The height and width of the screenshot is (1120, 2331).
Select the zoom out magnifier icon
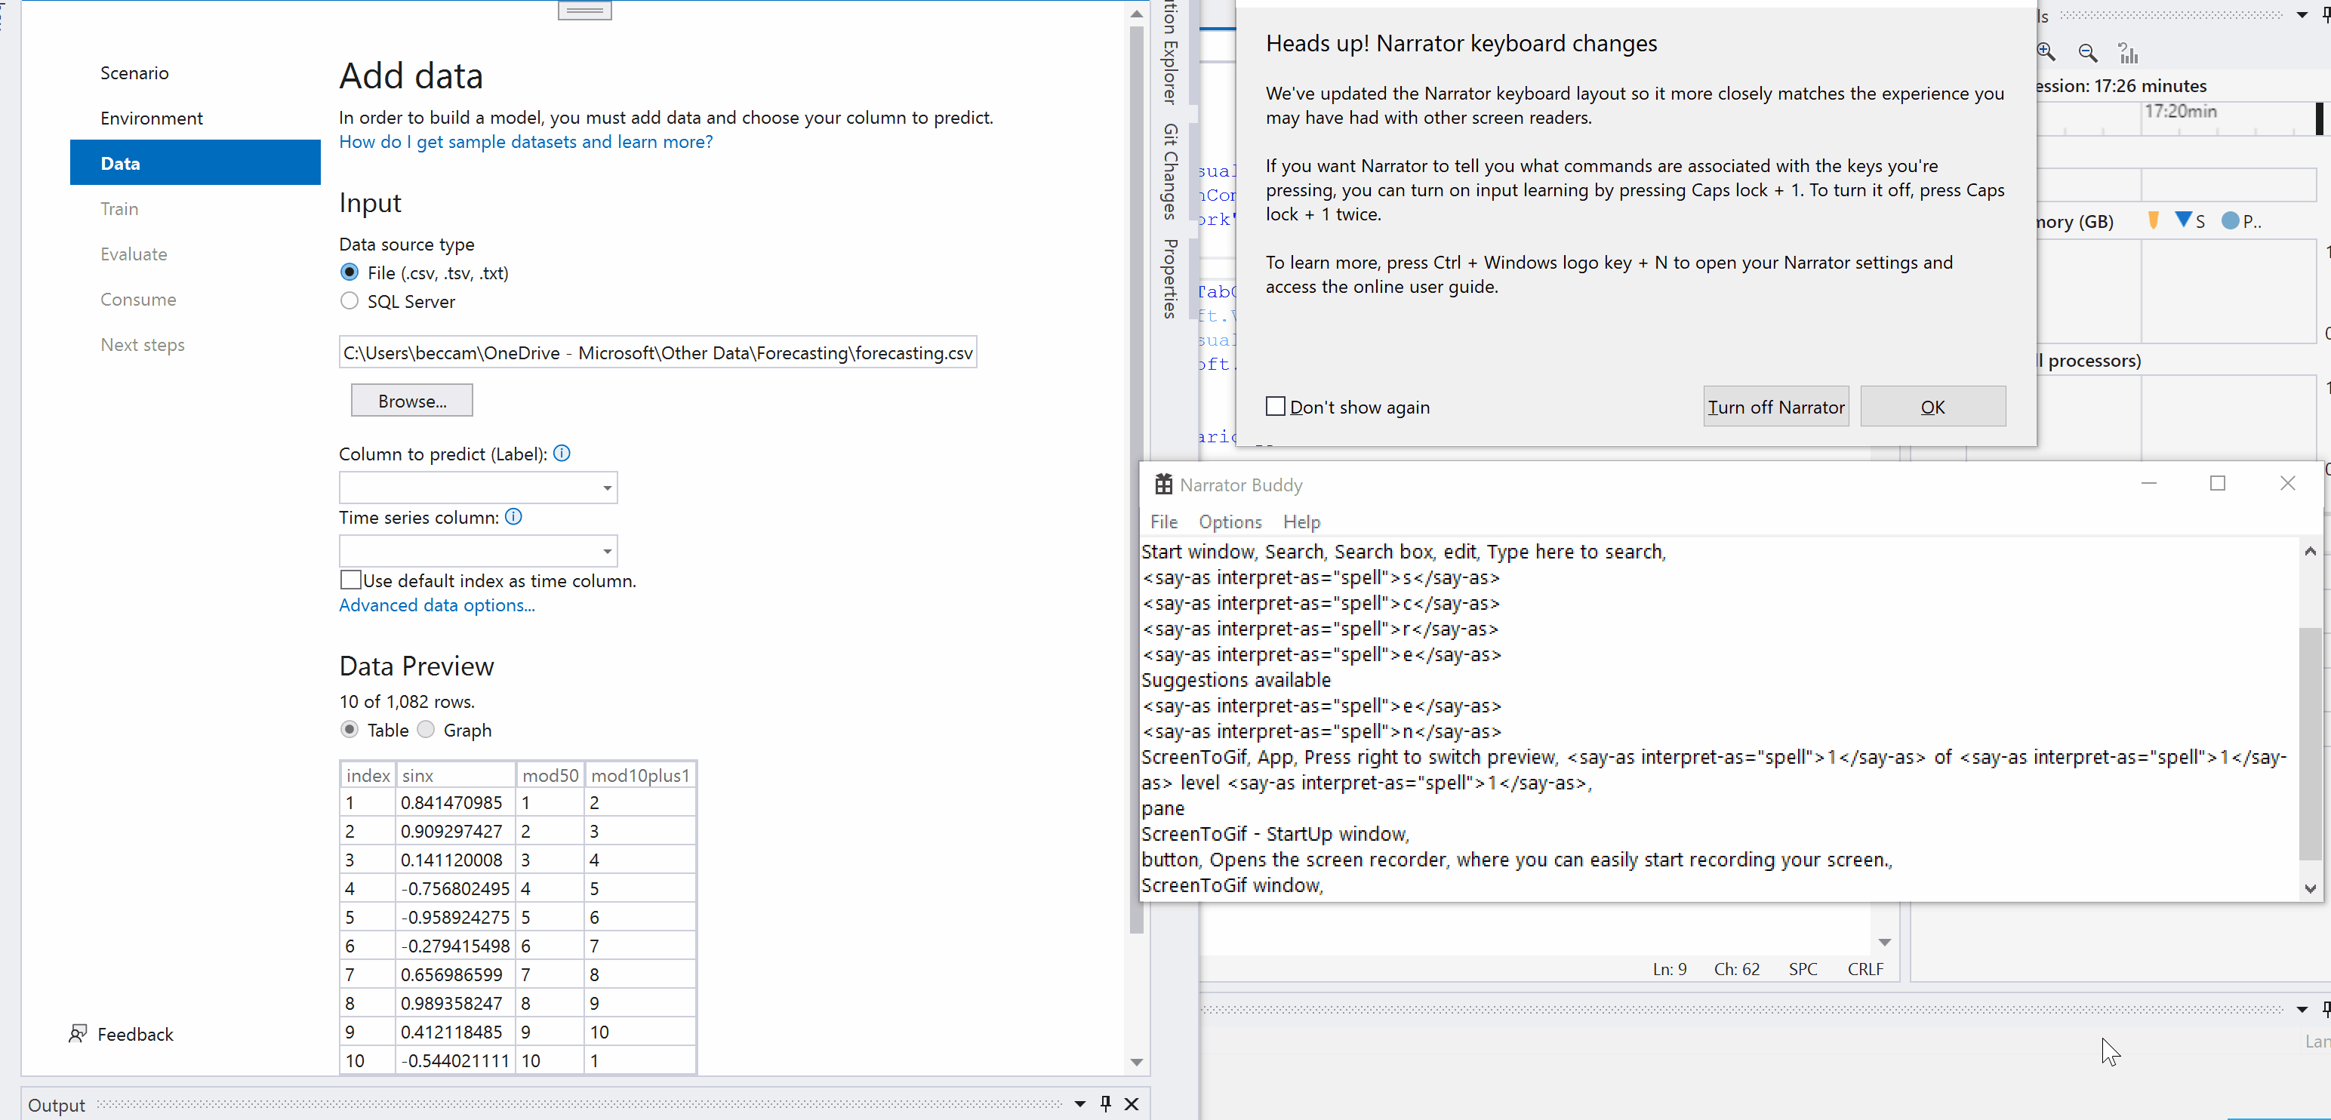coord(2088,53)
